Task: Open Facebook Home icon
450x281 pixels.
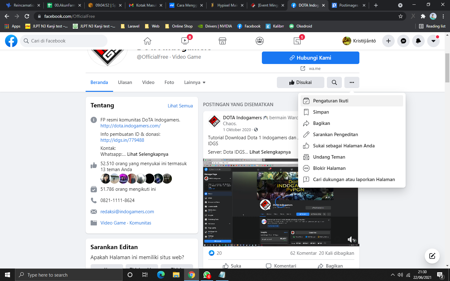Action: tap(147, 41)
